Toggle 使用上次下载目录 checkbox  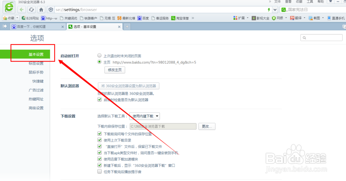(100, 140)
